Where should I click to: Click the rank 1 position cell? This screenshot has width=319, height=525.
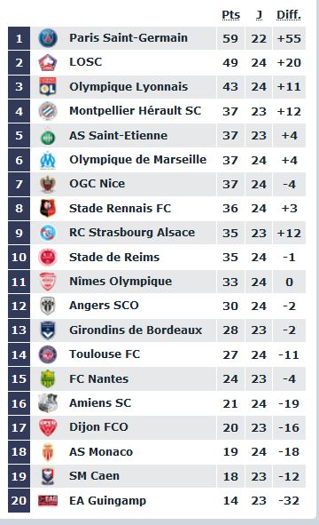[x=19, y=38]
